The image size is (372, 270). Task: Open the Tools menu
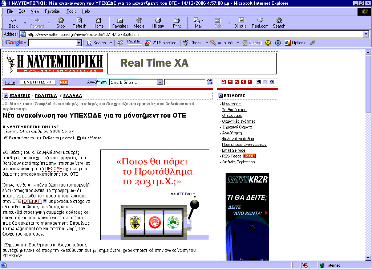point(71,11)
